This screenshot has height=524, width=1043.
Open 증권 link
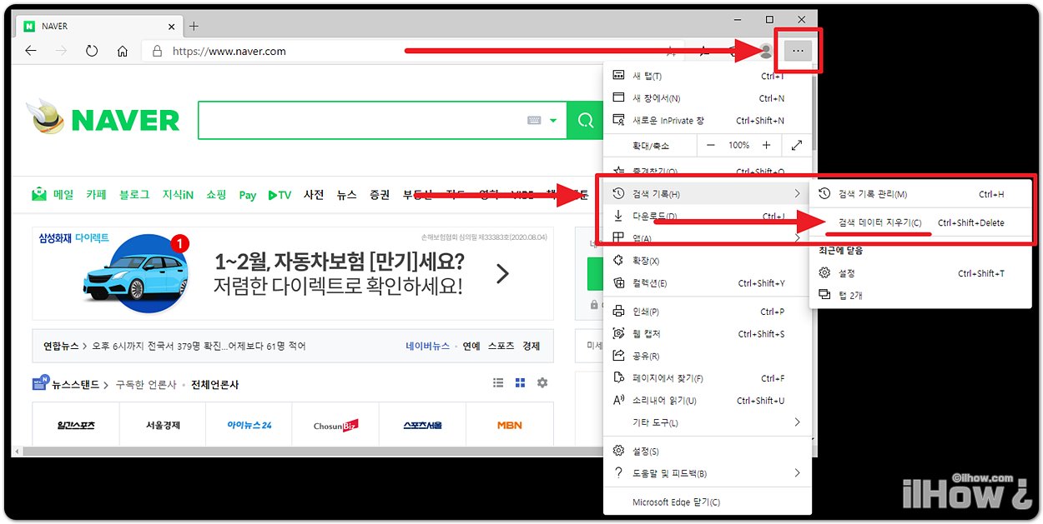380,195
